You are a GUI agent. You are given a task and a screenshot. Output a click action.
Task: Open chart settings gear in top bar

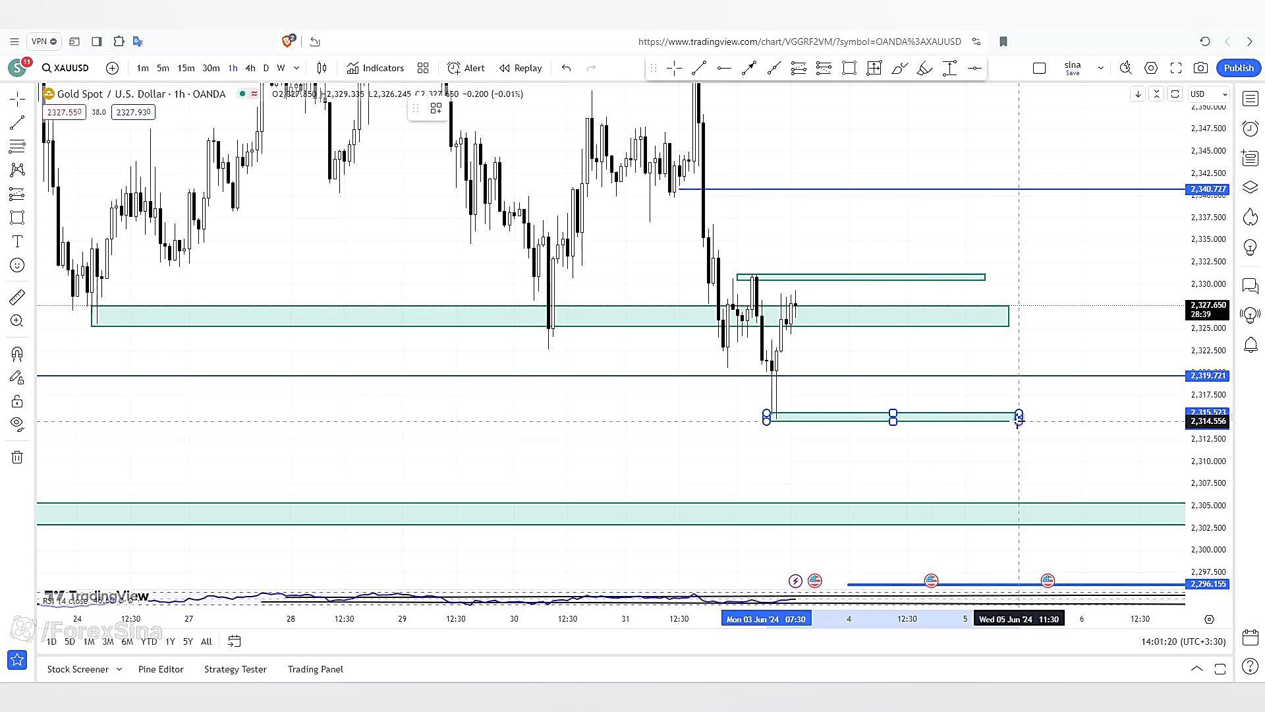tap(1151, 68)
